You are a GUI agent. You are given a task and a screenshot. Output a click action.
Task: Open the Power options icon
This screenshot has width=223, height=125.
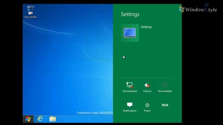[147, 107]
